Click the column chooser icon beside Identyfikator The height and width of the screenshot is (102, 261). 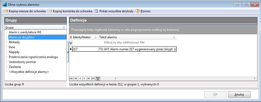tap(71, 37)
